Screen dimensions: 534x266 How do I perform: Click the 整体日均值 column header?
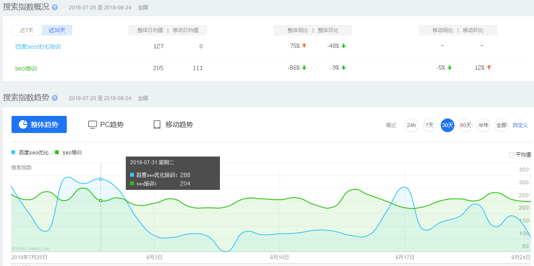[150, 30]
